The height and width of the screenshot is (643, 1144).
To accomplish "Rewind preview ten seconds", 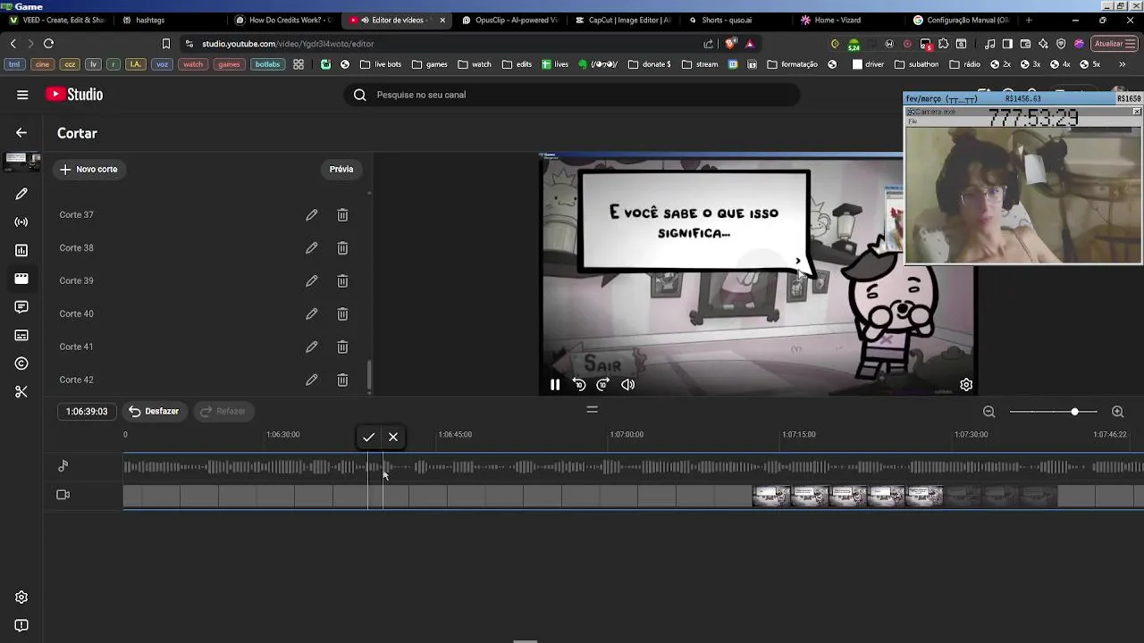I will 579,385.
